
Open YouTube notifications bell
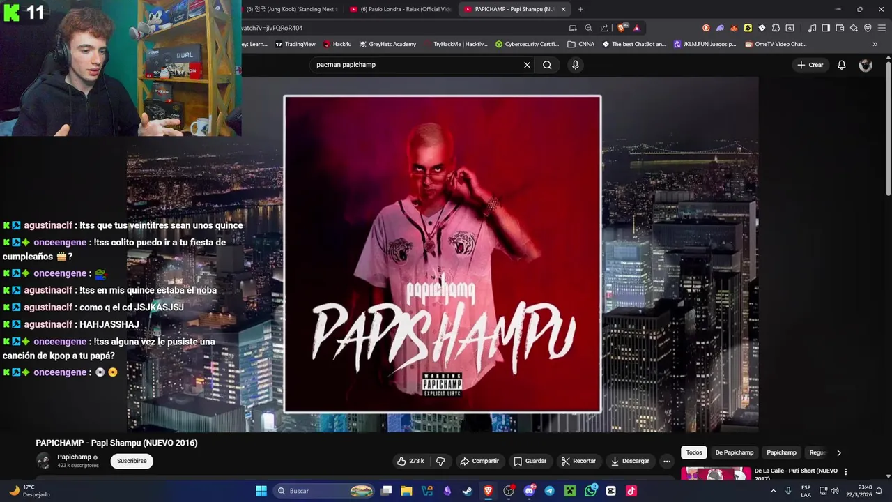[x=842, y=65]
